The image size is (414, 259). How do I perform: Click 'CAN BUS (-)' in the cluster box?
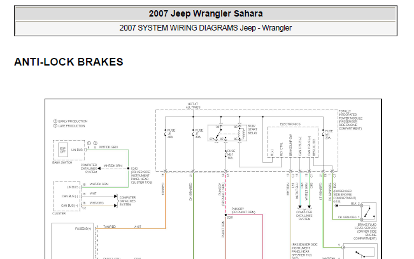coord(69,196)
